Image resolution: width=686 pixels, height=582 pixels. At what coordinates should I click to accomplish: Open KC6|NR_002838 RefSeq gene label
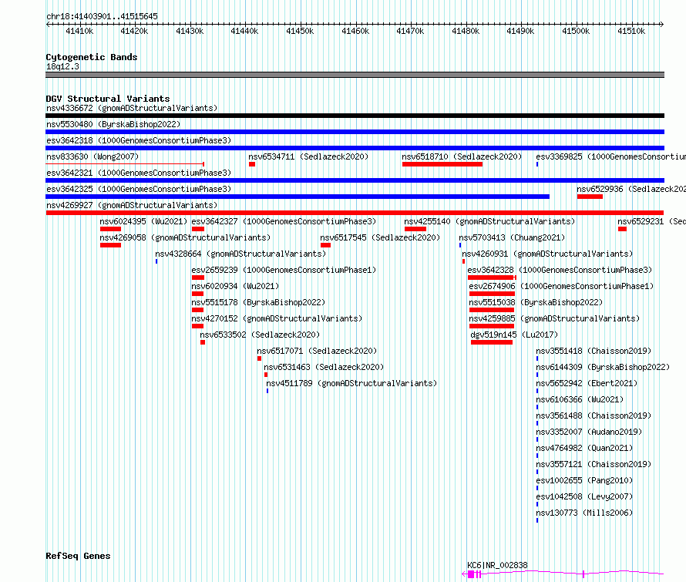click(x=497, y=565)
